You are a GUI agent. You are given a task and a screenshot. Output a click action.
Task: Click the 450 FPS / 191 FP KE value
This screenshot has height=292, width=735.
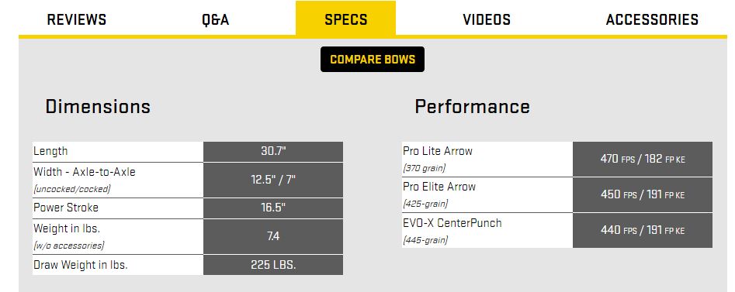643,194
